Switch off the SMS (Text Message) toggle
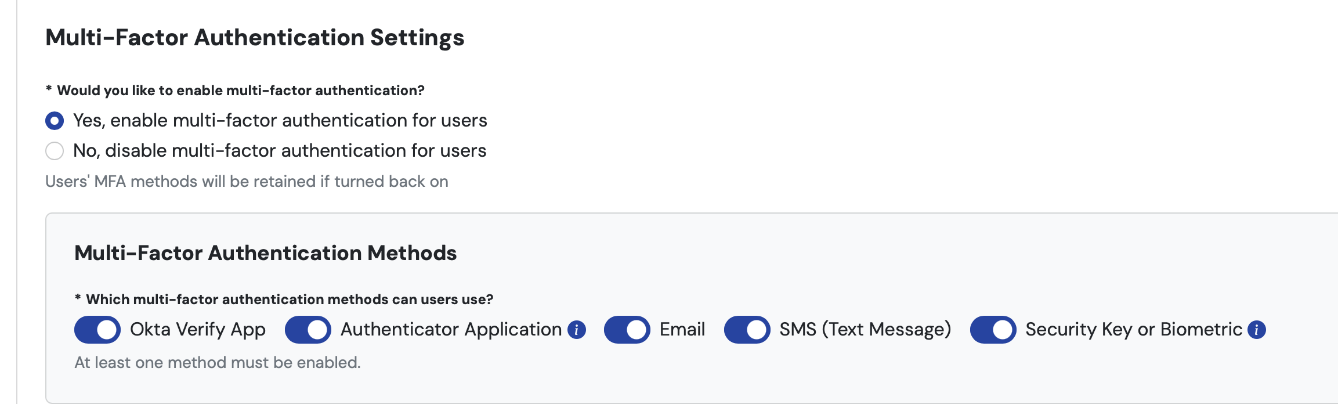The image size is (1338, 404). click(x=747, y=330)
